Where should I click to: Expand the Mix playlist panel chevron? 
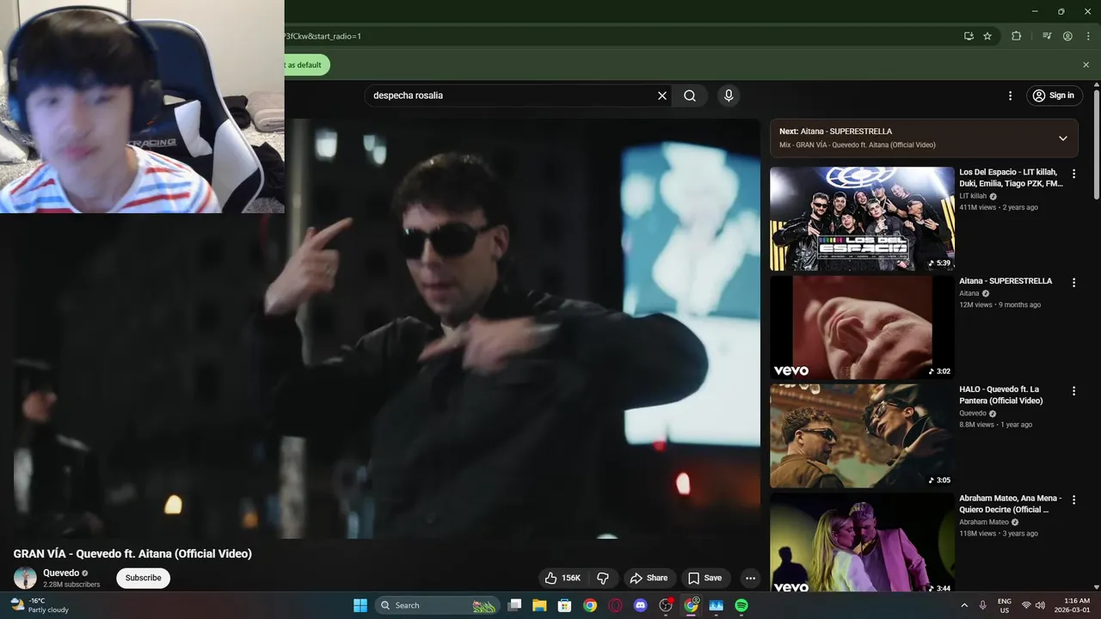1062,138
